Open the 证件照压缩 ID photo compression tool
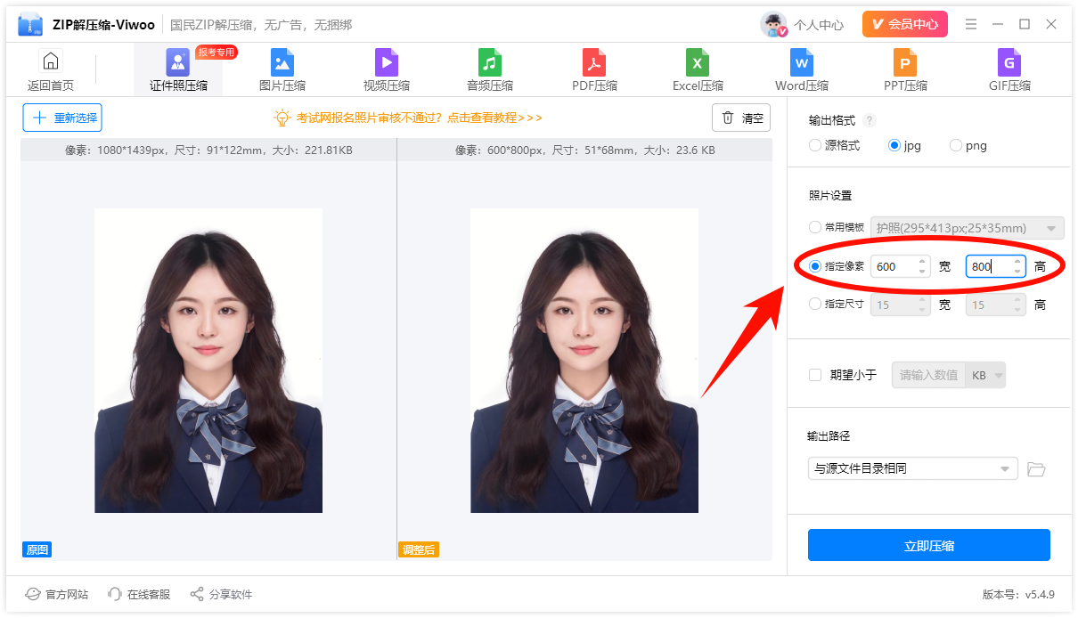Image resolution: width=1078 pixels, height=618 pixels. coord(178,70)
